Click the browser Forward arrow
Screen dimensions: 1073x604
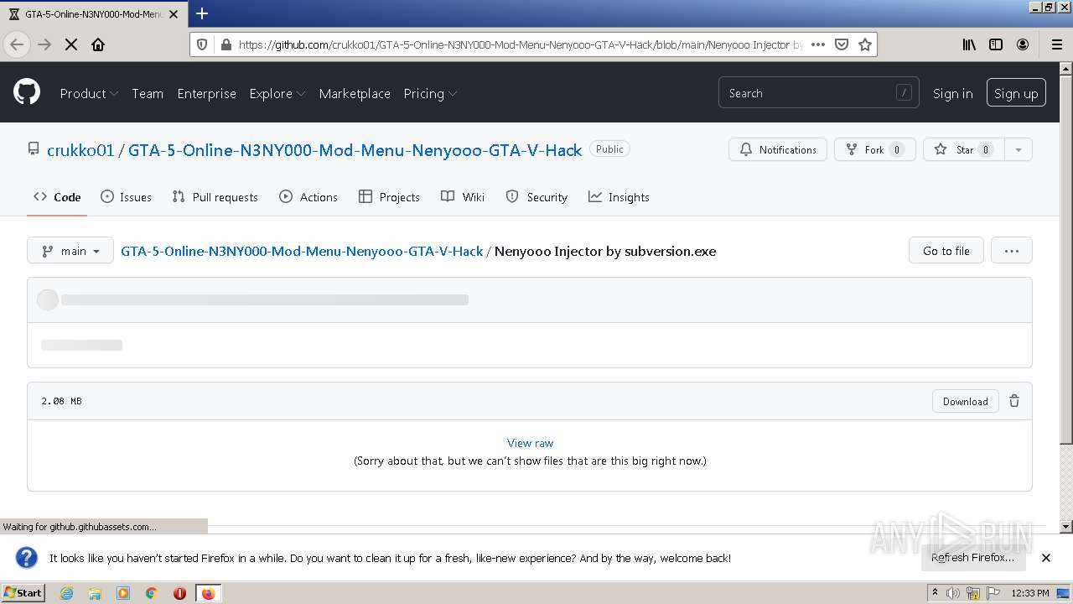[44, 44]
